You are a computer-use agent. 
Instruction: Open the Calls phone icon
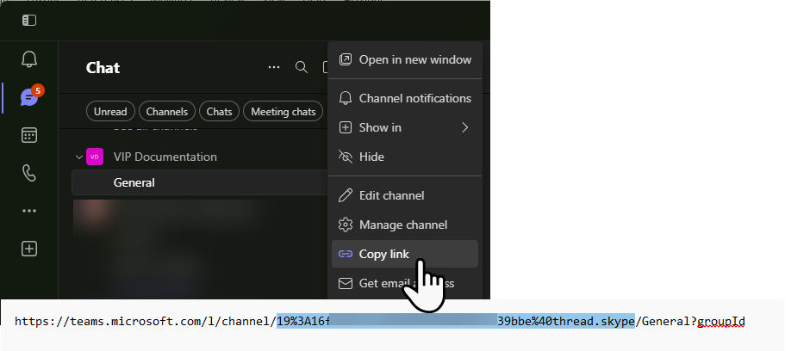tap(29, 174)
